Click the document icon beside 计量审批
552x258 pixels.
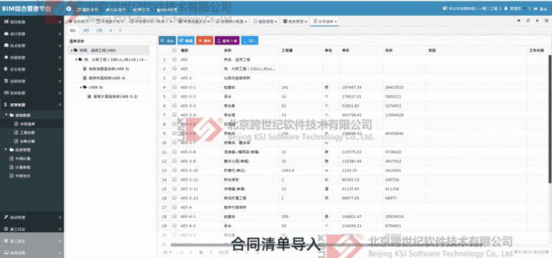pos(11,167)
